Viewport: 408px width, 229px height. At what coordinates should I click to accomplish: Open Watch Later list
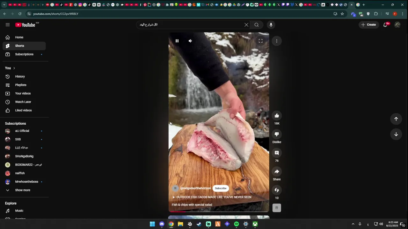[x=24, y=102]
